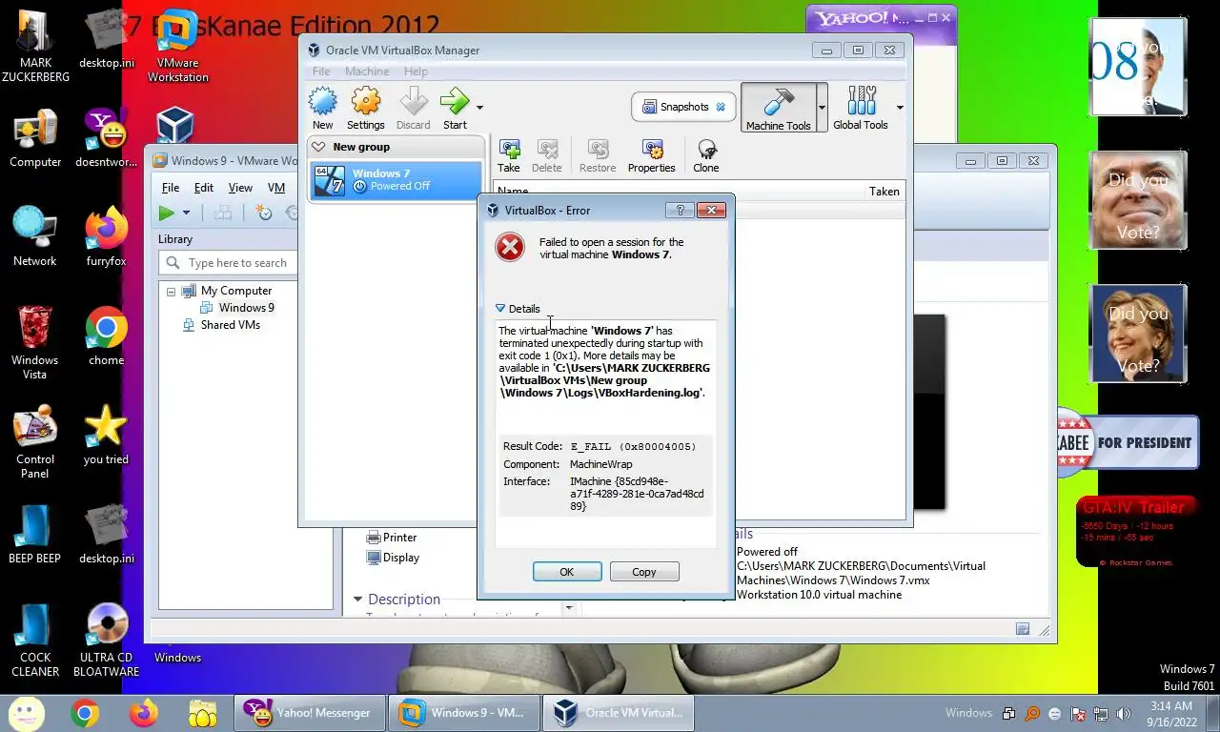Collapse the New group chevron

pos(319,147)
